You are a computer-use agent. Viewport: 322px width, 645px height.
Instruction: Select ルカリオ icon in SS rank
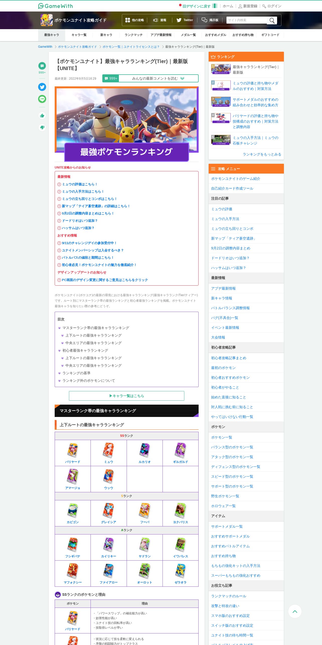coord(145,450)
